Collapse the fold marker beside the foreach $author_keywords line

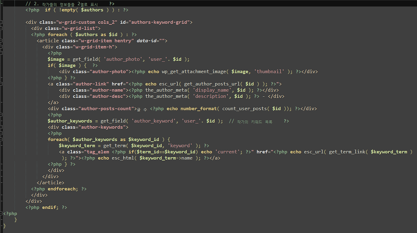click(1, 139)
